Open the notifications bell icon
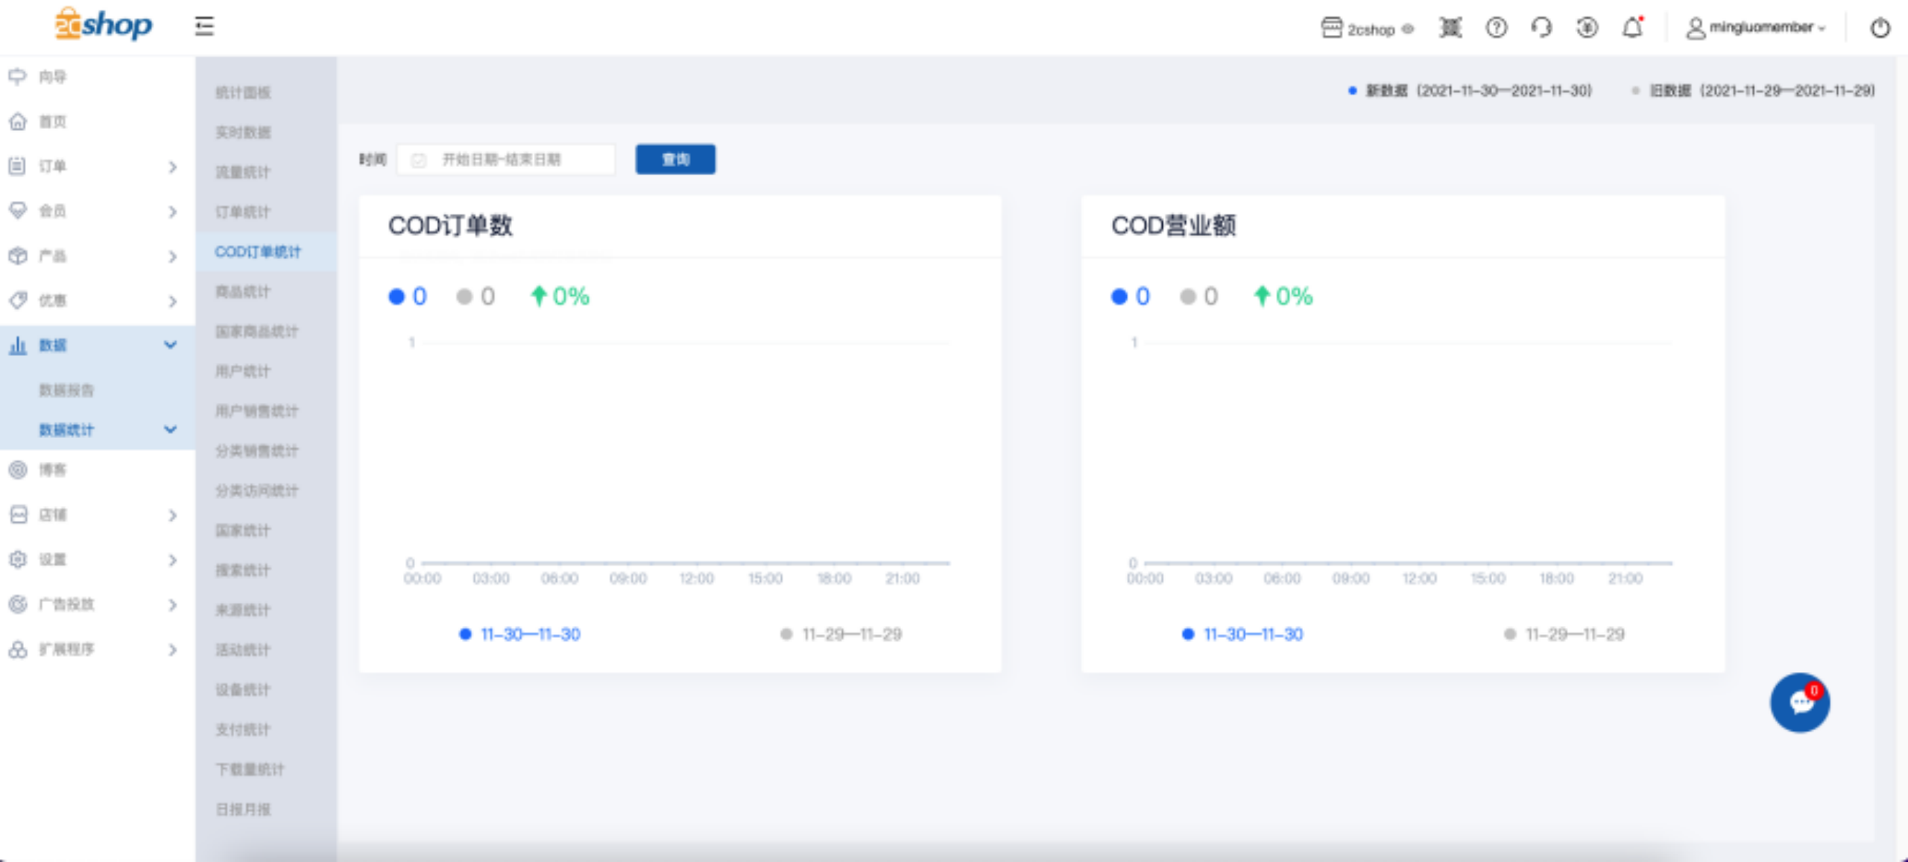1908x862 pixels. 1632,28
